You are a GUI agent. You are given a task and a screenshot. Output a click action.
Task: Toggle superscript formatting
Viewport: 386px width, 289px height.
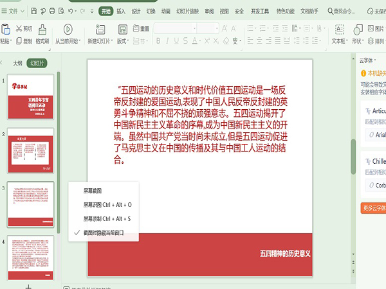207,41
